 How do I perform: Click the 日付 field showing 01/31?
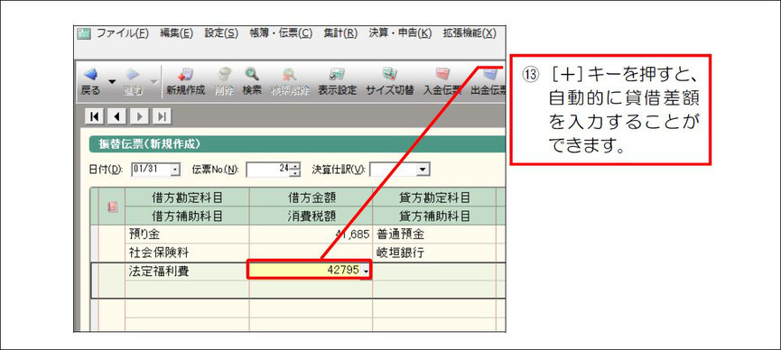(151, 170)
